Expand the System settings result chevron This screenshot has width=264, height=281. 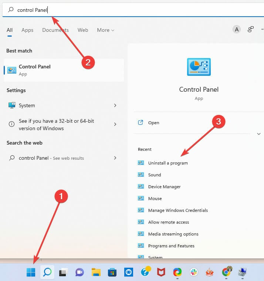(115, 105)
